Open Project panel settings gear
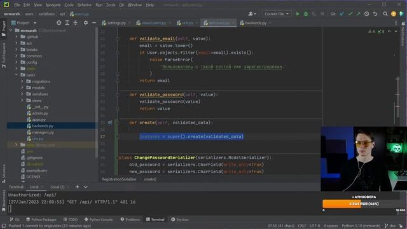The height and width of the screenshot is (229, 407). (x=86, y=23)
